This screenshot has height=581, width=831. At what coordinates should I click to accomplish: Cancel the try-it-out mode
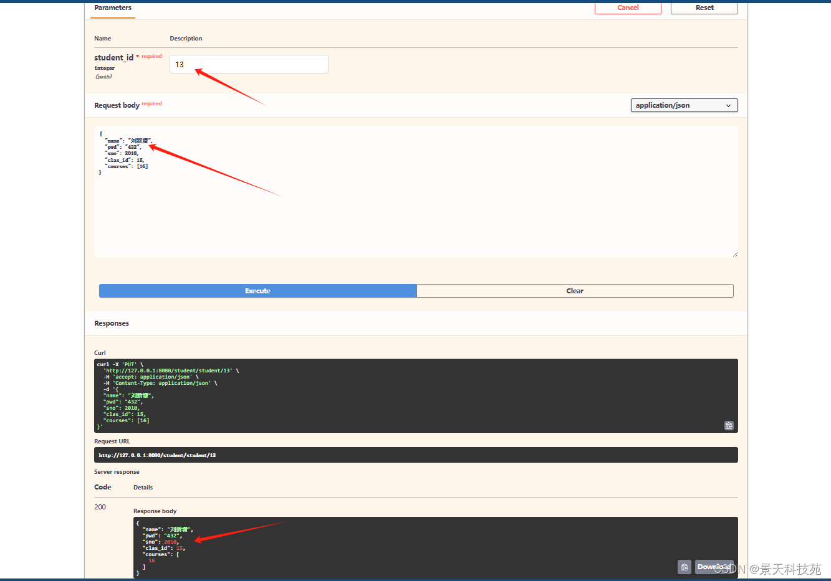pos(628,8)
